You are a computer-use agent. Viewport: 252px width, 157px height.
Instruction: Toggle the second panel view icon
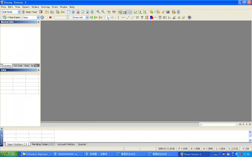[125, 12]
